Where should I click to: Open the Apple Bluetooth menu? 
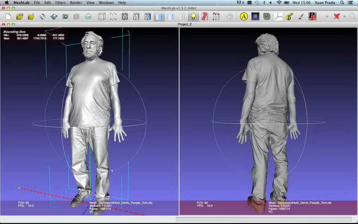coord(264,2)
